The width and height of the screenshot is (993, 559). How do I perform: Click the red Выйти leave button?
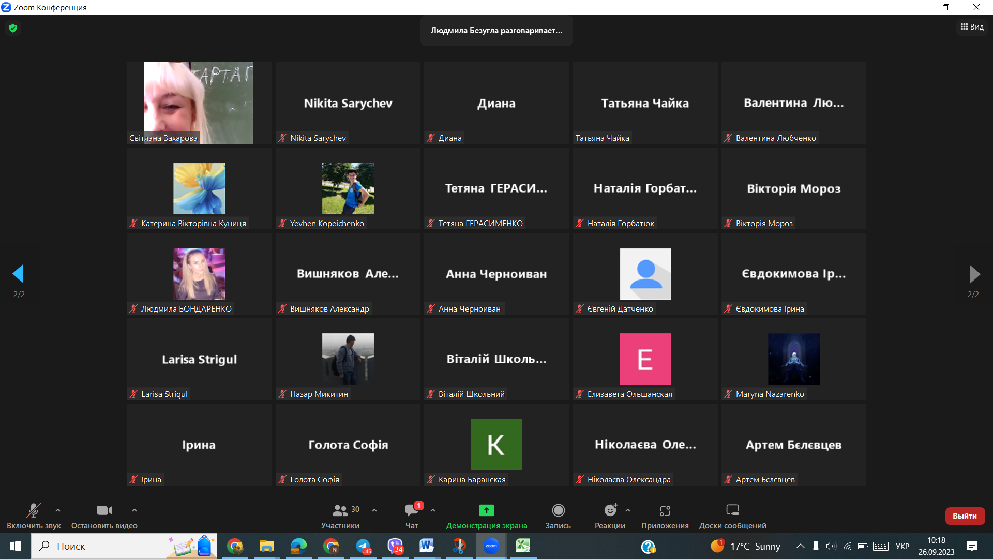[x=965, y=516]
